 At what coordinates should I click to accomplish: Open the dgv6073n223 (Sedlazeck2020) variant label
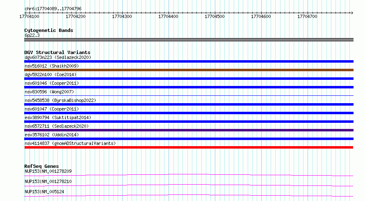58,57
